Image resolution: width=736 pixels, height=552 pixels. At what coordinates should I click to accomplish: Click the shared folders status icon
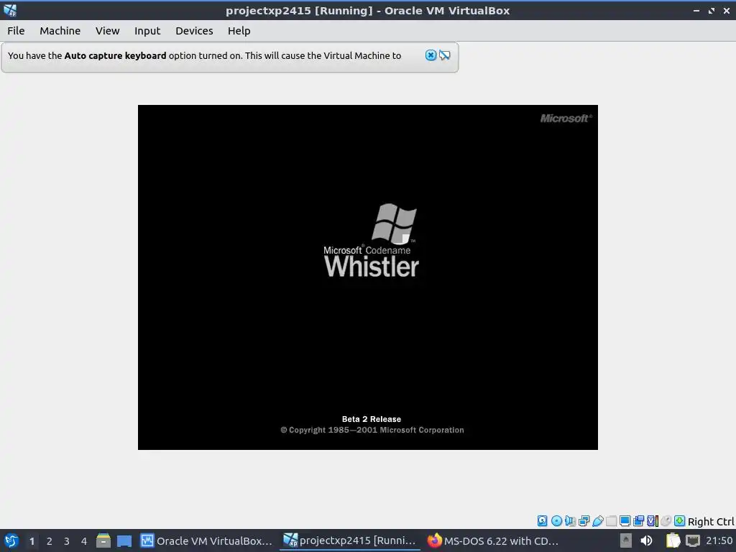pyautogui.click(x=611, y=520)
